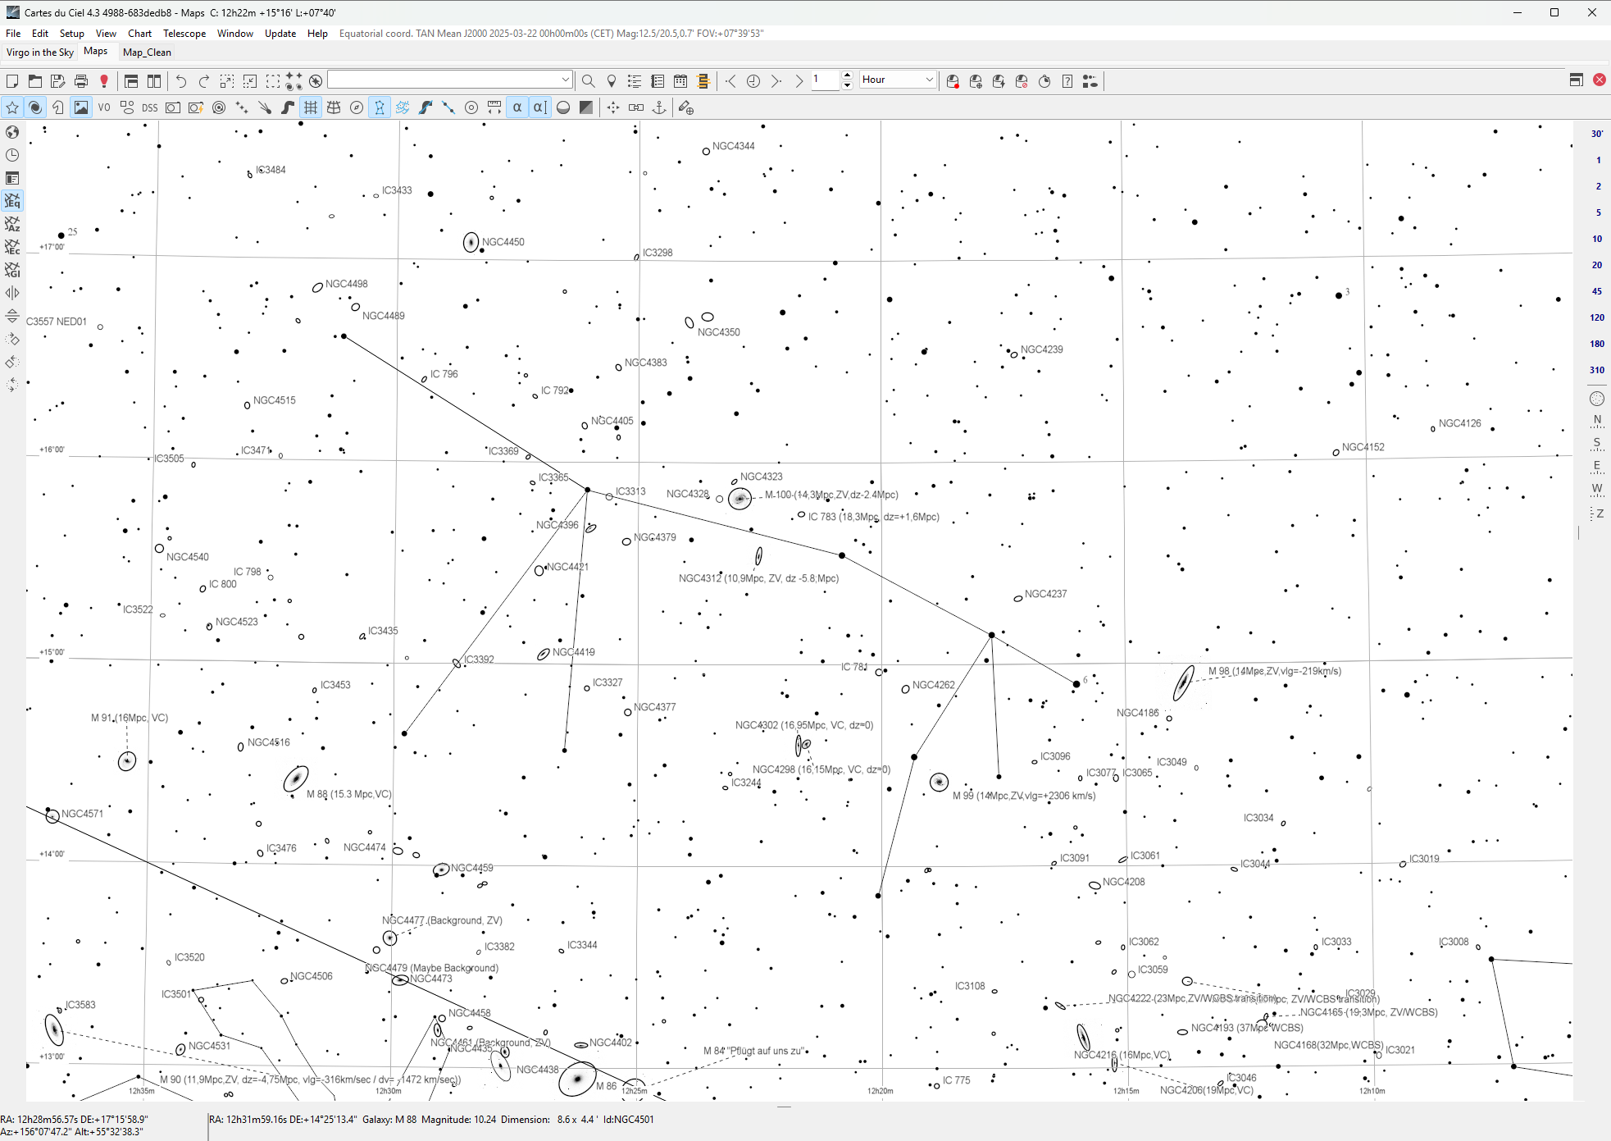Click the Zoom out icon

(250, 81)
